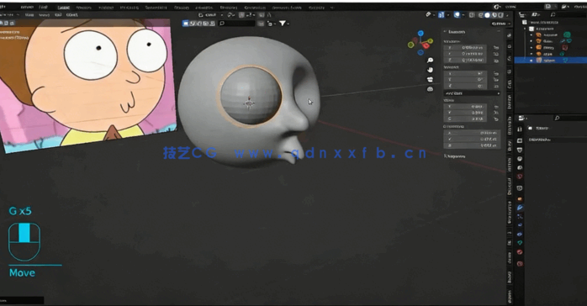Image resolution: width=587 pixels, height=306 pixels.
Task: Select the highlighted object row in outliner
Action: pyautogui.click(x=550, y=61)
